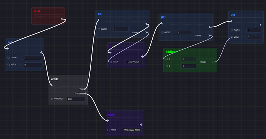The image size is (266, 139).
Task: Click the value socket of the set node wired from addition
Action: point(232,37)
